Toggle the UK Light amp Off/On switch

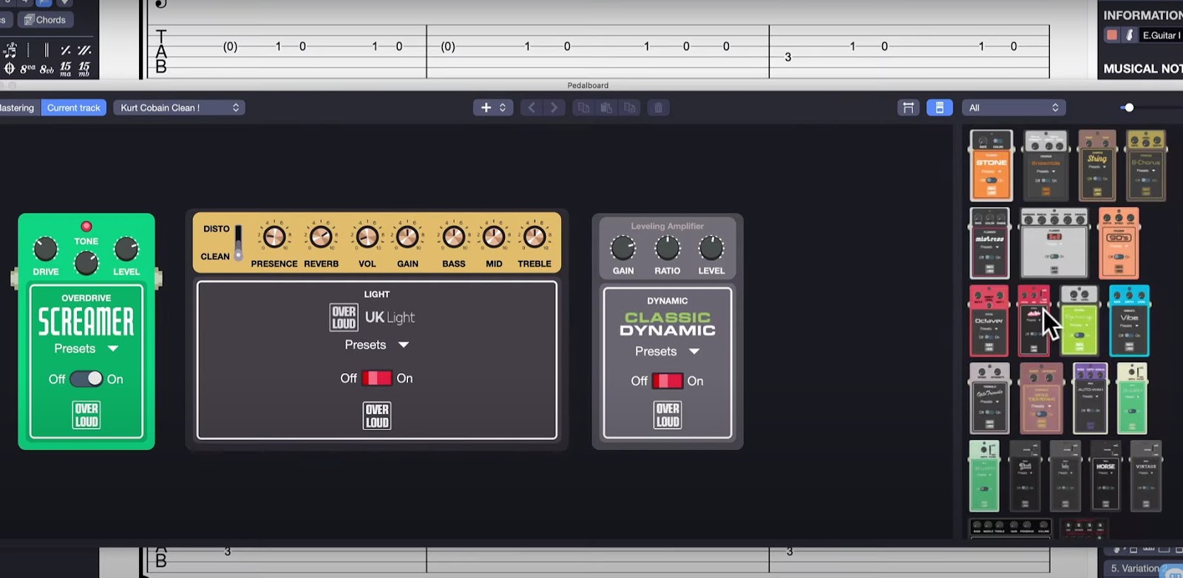(376, 378)
